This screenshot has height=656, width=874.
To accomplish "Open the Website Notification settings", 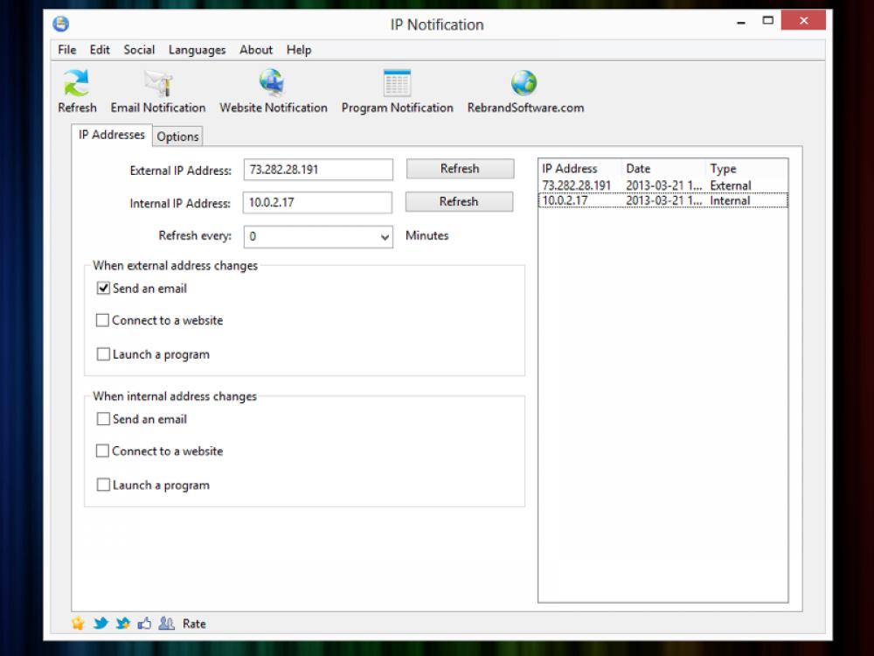I will coord(273,90).
